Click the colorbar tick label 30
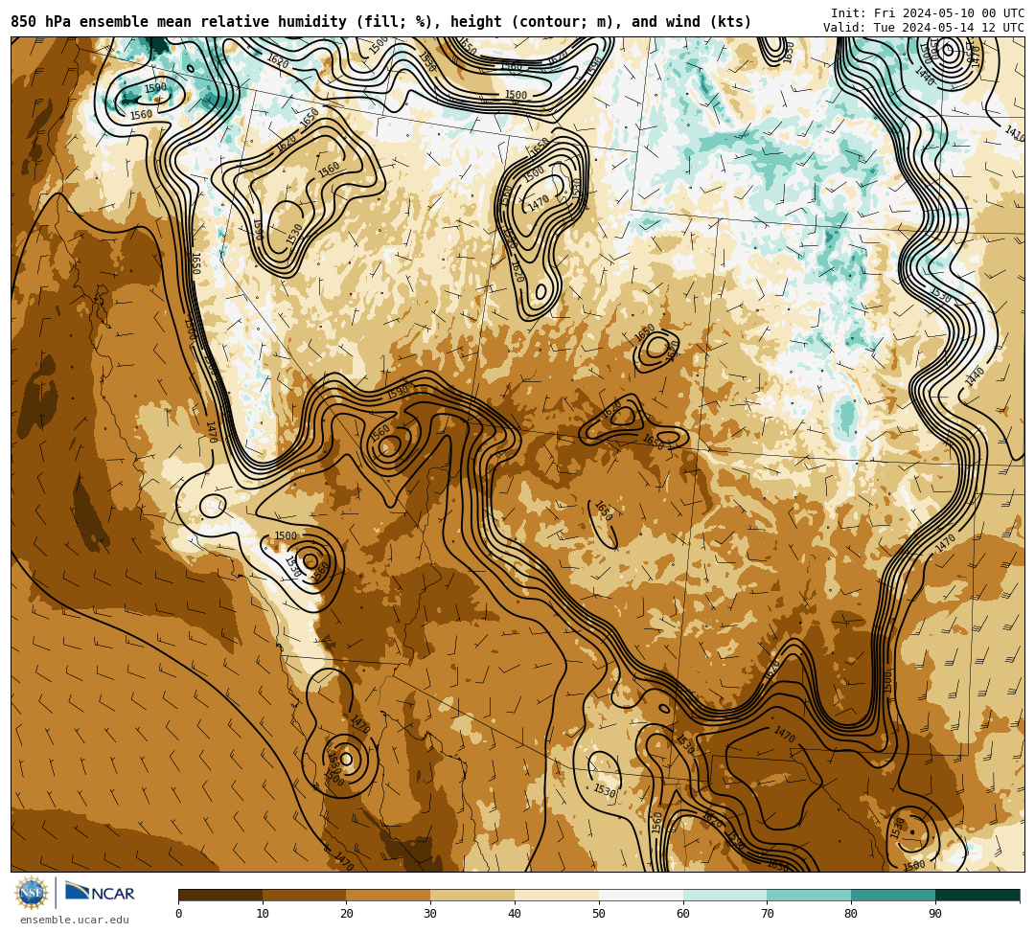 430,914
